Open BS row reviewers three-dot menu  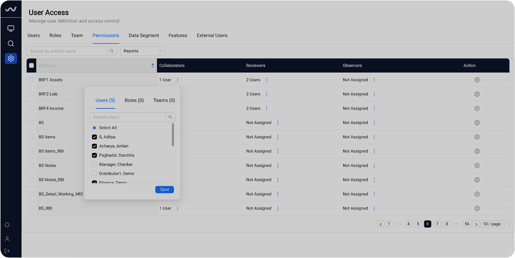click(x=278, y=123)
